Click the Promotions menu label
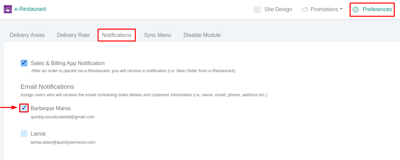Screen dimensions: 400x160 (x=324, y=9)
